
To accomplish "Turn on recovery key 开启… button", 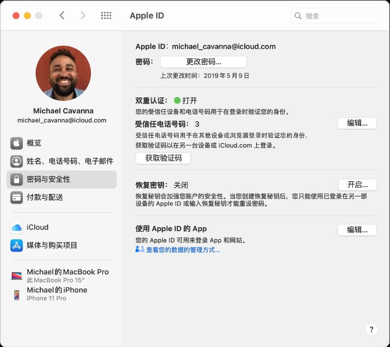I will point(358,184).
